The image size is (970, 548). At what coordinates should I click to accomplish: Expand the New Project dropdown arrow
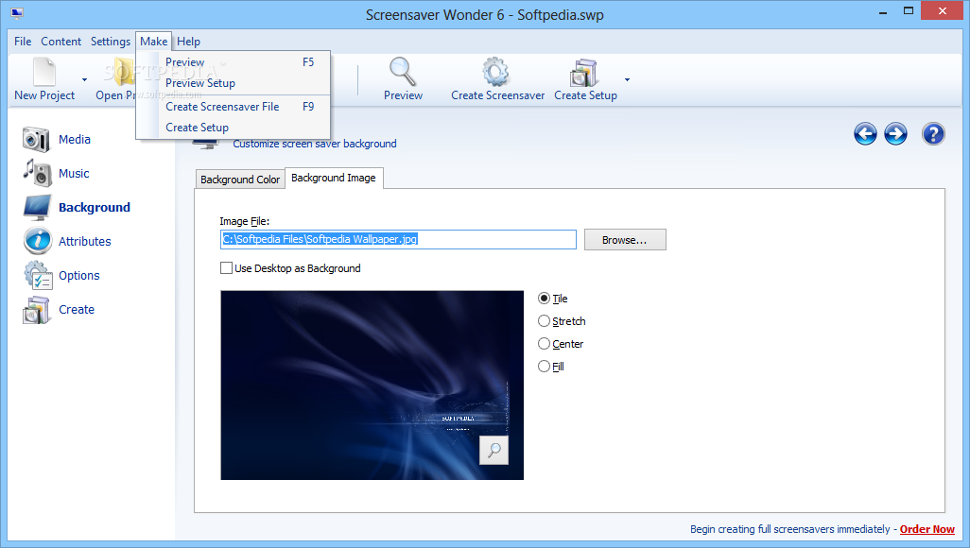84,79
